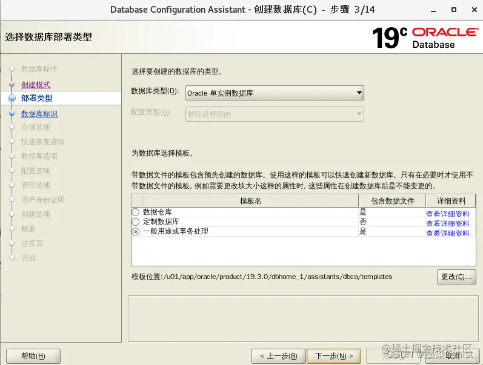
Task: Click 定制数据库 template name text
Action: pos(161,222)
